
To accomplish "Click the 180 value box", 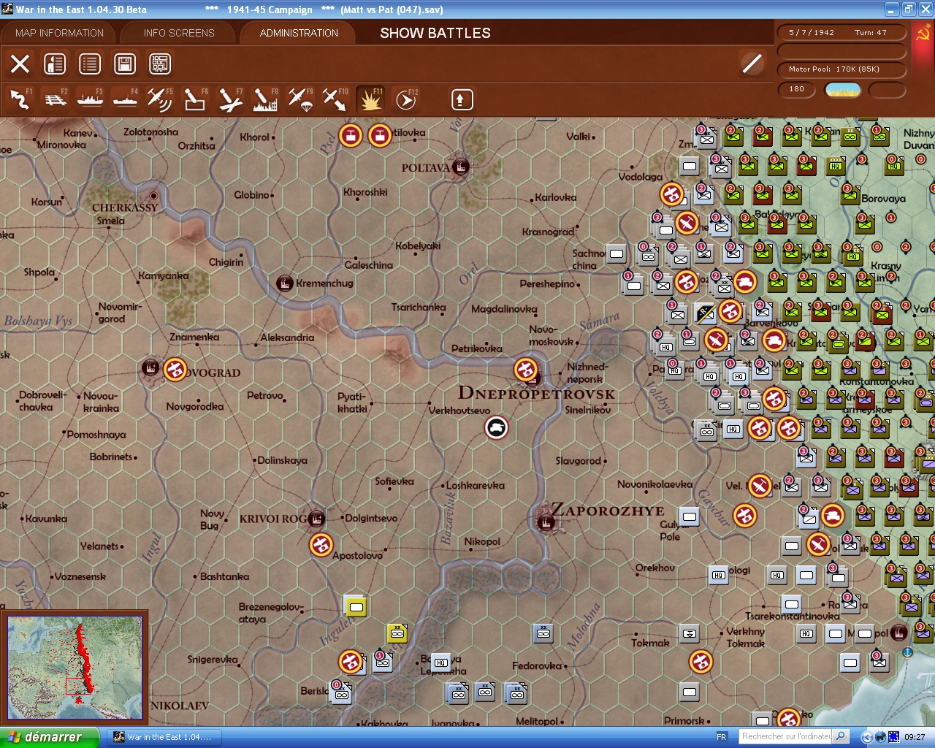I will [x=798, y=89].
